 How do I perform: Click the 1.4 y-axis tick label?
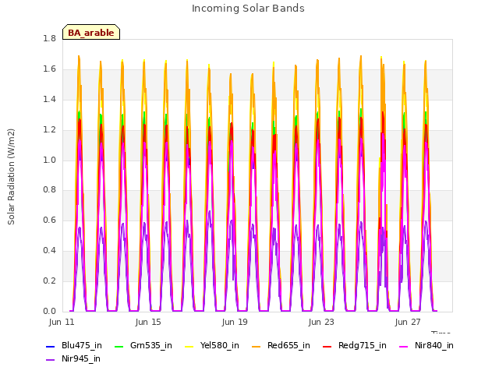[49, 99]
